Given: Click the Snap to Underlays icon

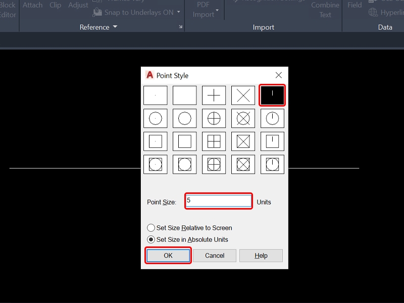Looking at the screenshot, I should 97,12.
